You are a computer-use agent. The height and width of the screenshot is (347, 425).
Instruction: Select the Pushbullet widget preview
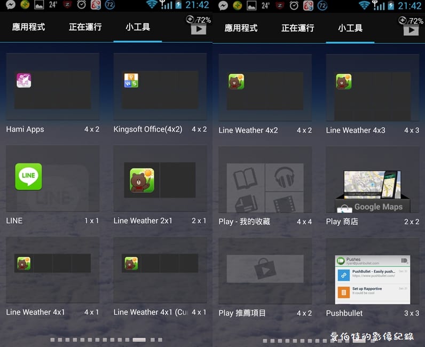pos(373,280)
